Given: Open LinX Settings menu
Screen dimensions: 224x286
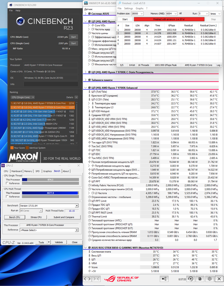Looking at the screenshot, I should (x=128, y=8).
